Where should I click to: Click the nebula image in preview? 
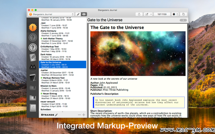point(138,53)
